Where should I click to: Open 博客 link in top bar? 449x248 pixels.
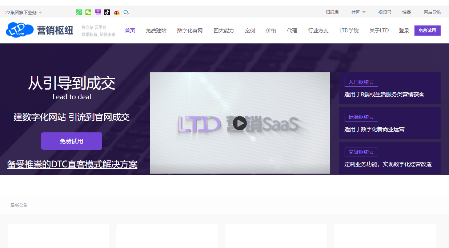coord(406,12)
